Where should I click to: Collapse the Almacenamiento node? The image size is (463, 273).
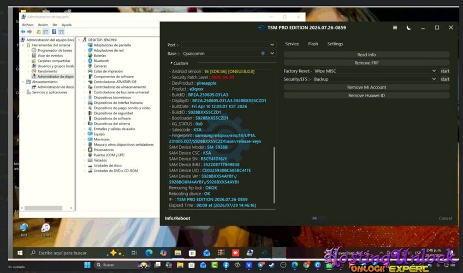coord(23,82)
